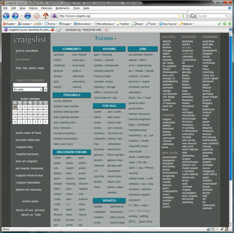Click the green checkmark render mode indicator

(219, 23)
